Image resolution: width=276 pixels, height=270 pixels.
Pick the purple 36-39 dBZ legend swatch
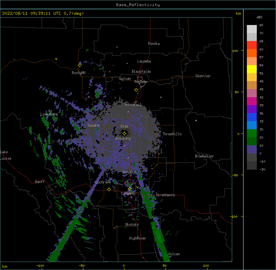pyautogui.click(x=252, y=109)
